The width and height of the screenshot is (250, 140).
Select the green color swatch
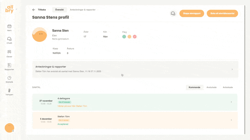[124, 37]
